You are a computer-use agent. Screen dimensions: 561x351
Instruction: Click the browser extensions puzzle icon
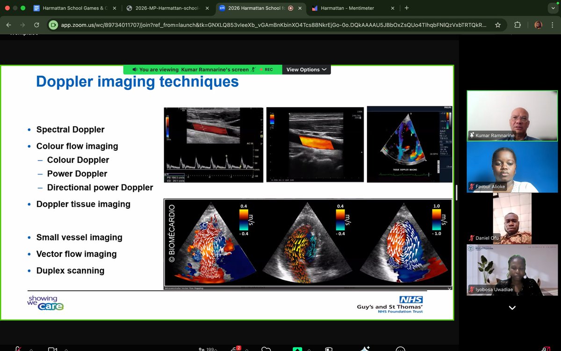[518, 25]
